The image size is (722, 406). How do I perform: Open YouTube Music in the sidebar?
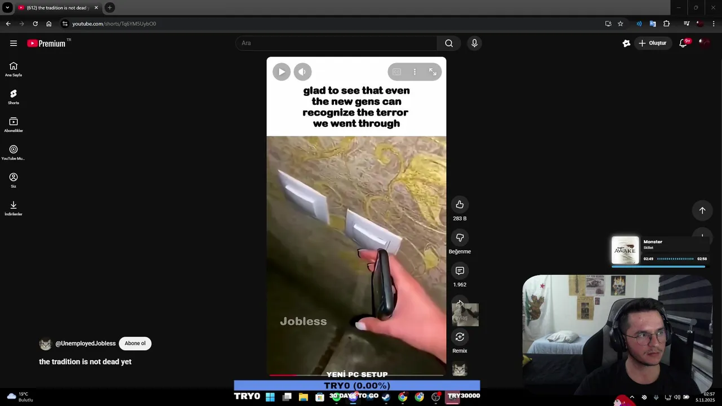point(14,152)
